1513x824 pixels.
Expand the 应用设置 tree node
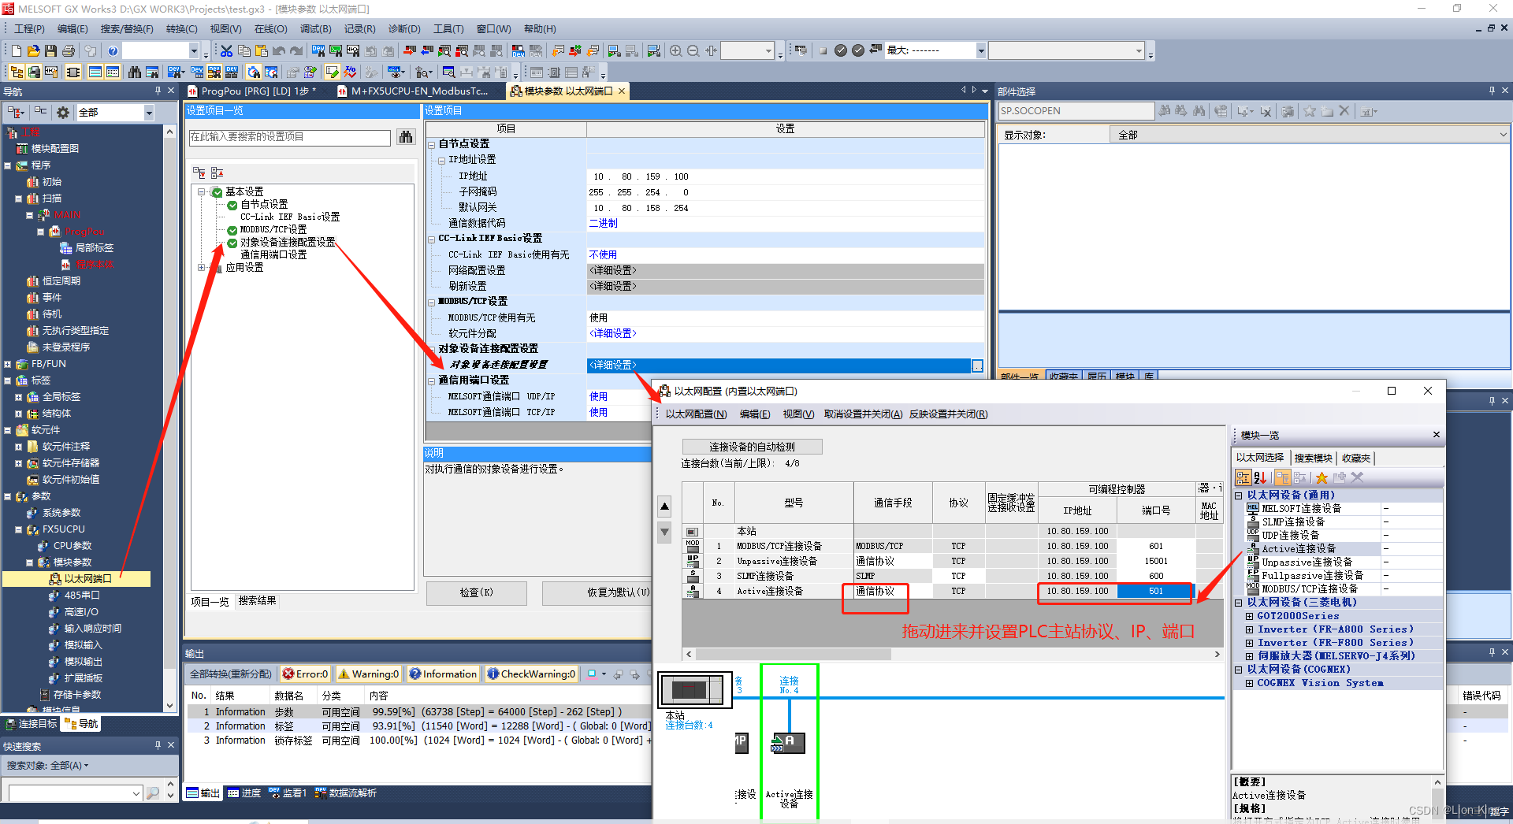tap(201, 266)
